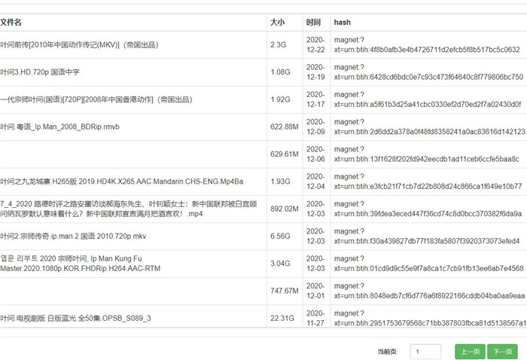This screenshot has width=527, height=360.
Task: Click the hash column header
Action: [x=342, y=23]
